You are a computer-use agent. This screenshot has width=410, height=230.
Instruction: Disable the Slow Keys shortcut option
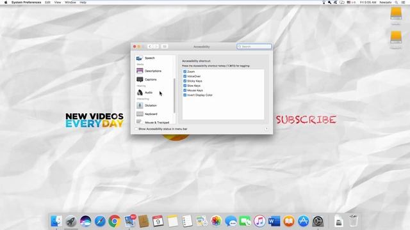tap(185, 86)
